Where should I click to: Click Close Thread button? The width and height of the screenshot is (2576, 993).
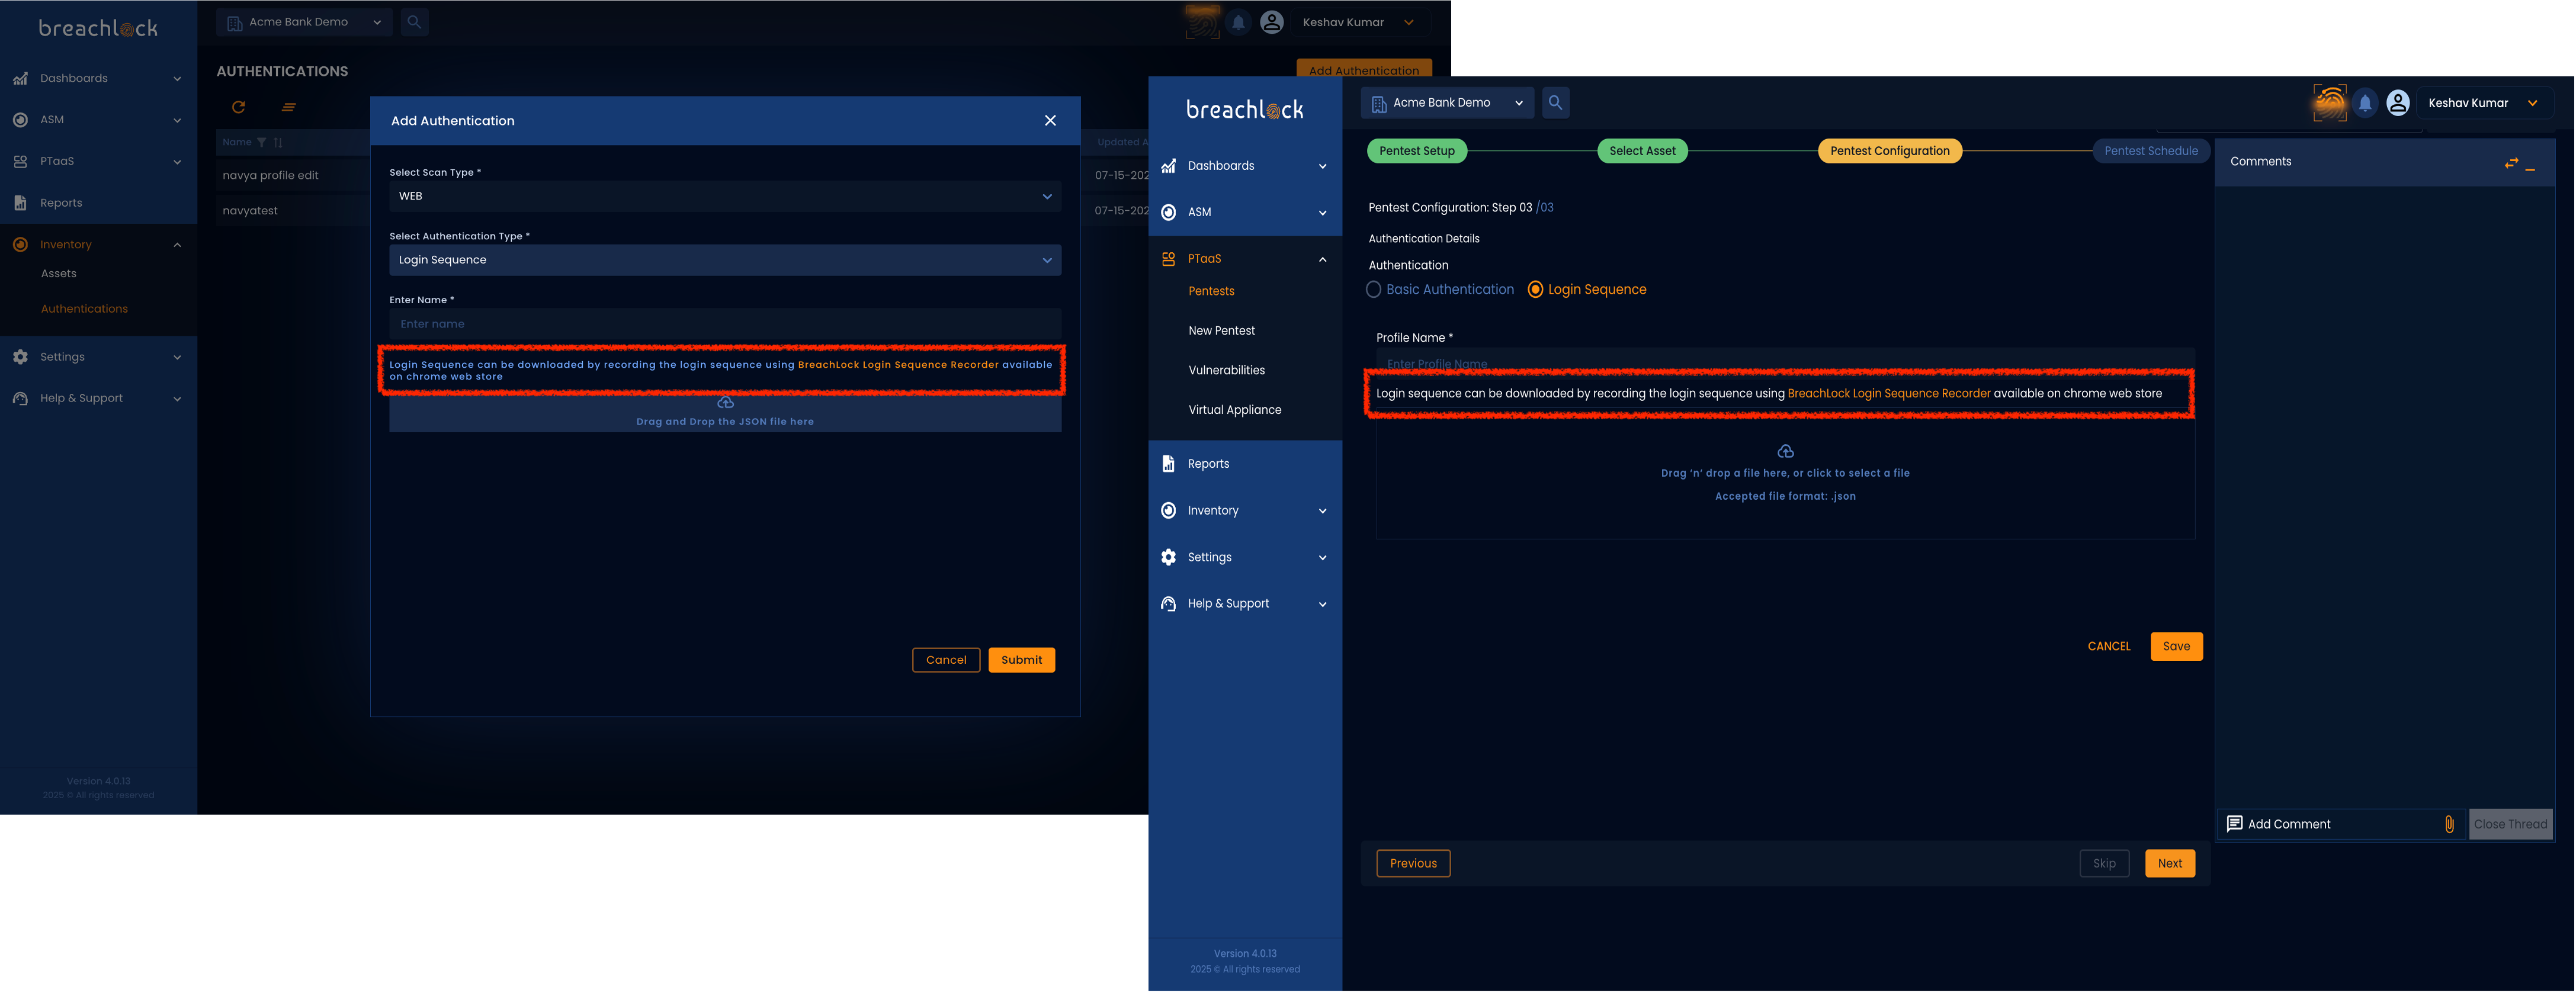pos(2510,825)
